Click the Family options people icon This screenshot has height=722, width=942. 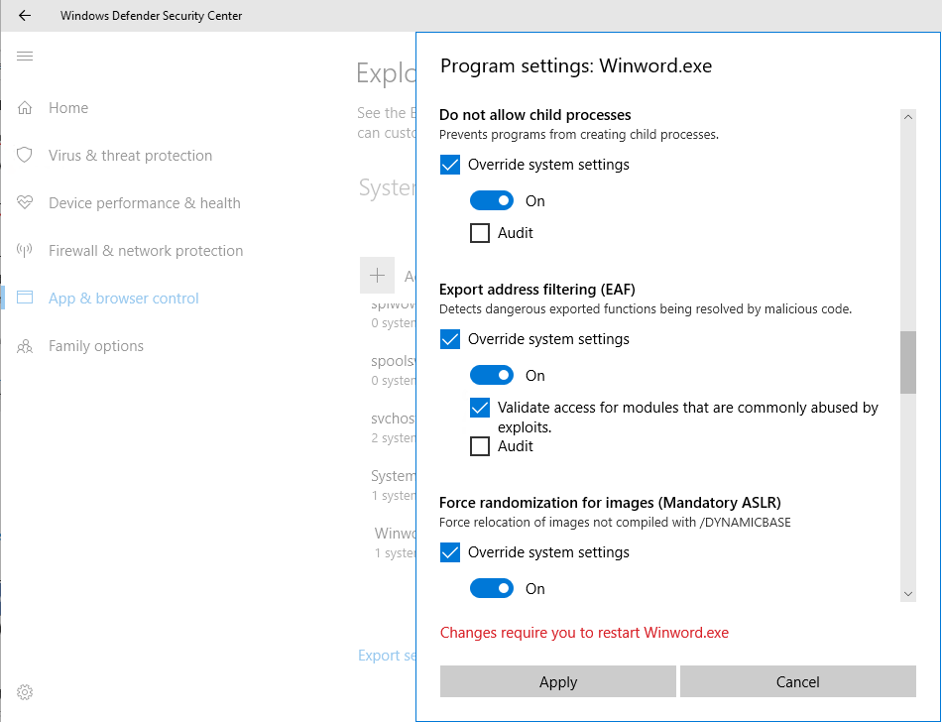26,346
